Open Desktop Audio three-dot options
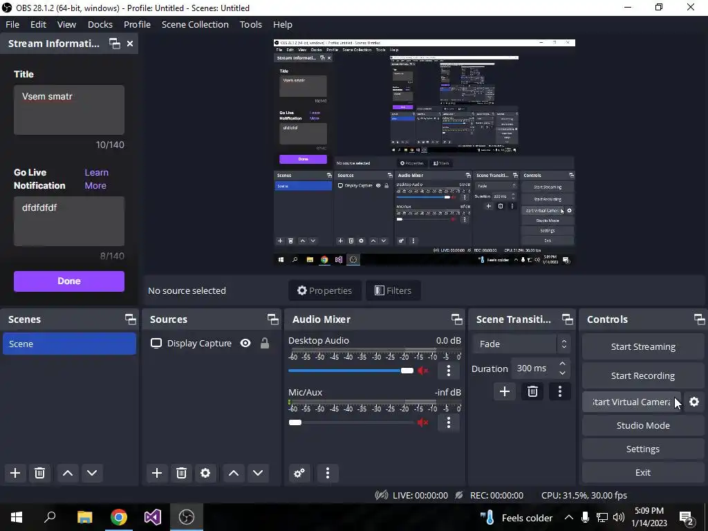The image size is (708, 531). click(x=448, y=371)
